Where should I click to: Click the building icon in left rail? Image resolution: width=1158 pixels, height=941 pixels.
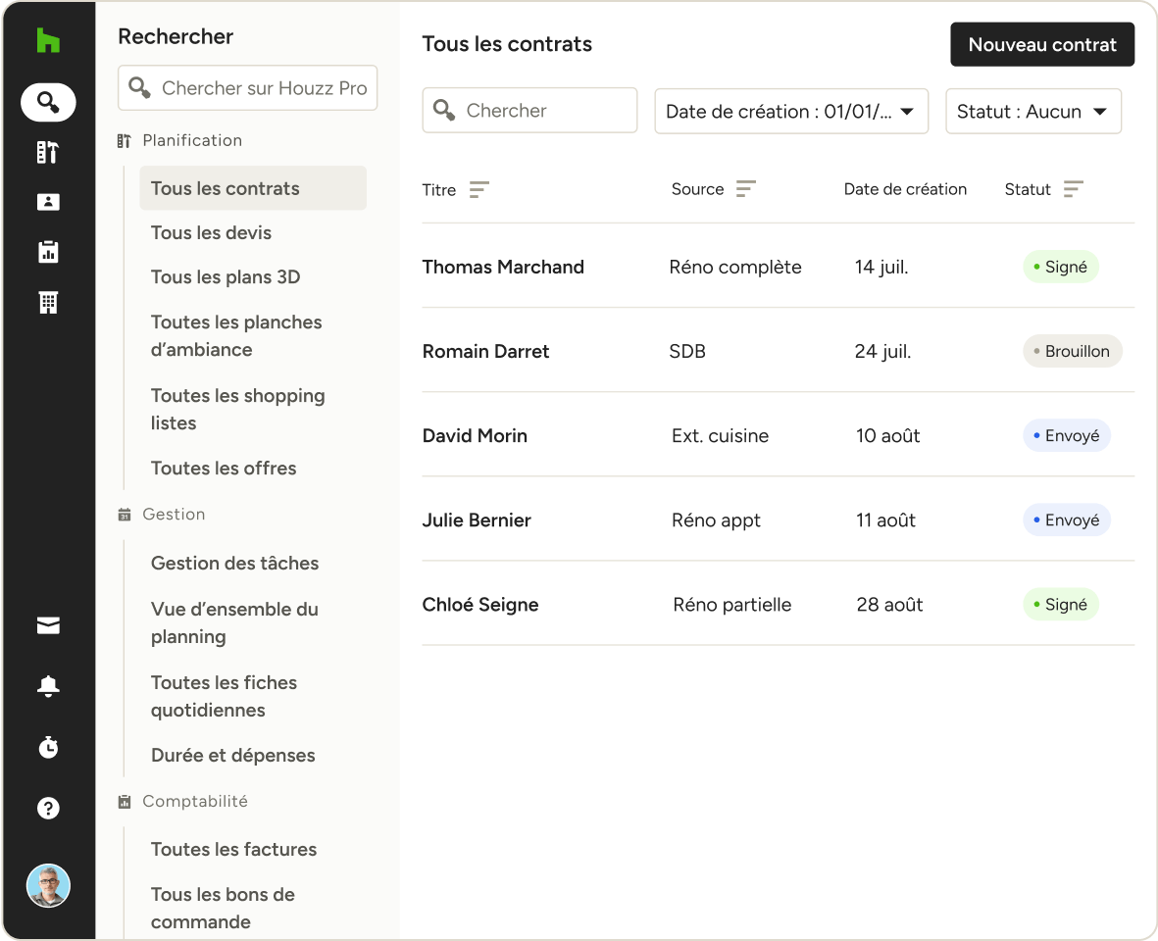tap(48, 303)
